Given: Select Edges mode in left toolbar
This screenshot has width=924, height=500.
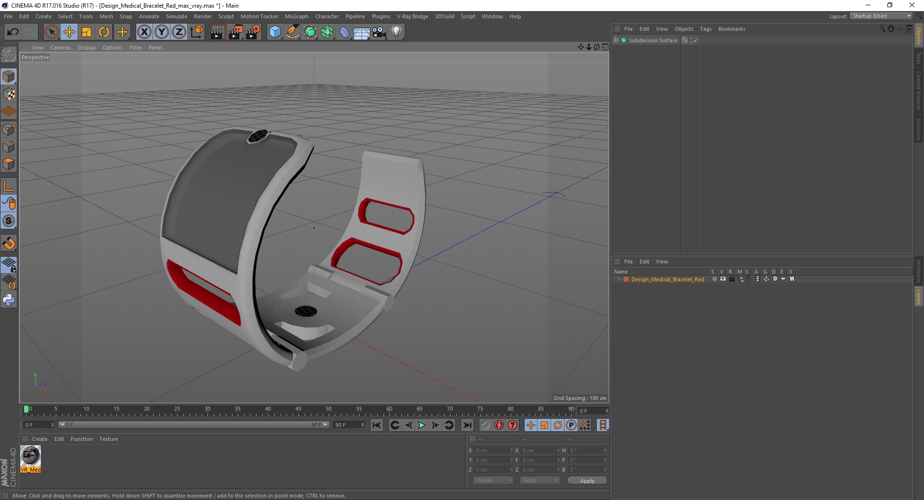Looking at the screenshot, I should (9, 147).
